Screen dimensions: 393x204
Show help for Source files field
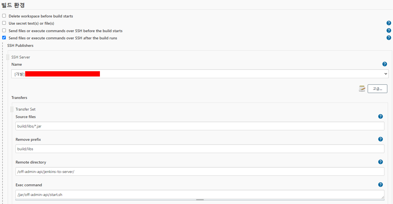click(x=381, y=116)
